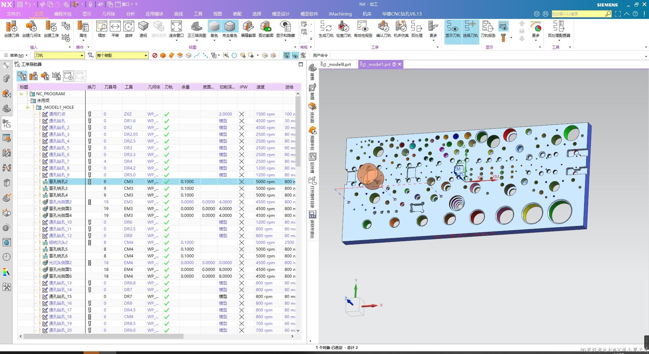Click the save icon in title bar
Screen dimensions: 649x354
pos(20,4)
